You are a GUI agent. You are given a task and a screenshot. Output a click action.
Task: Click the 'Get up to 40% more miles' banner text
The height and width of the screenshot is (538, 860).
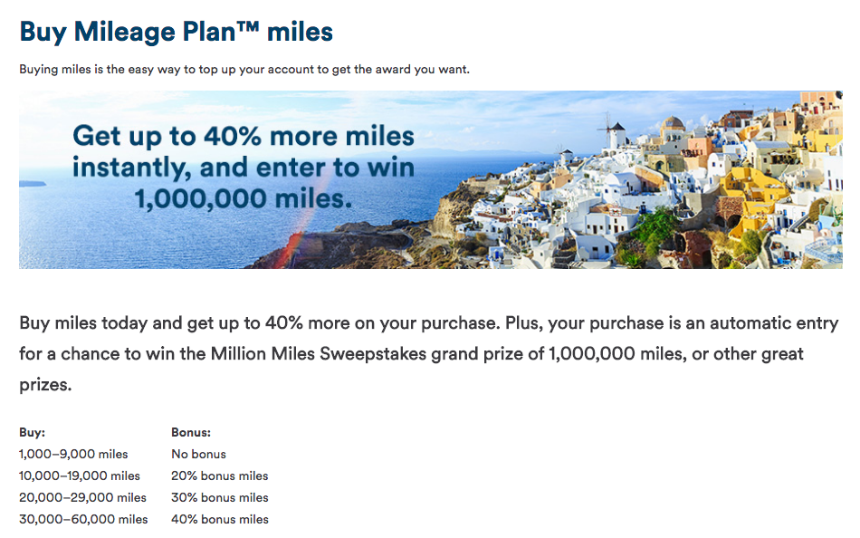pyautogui.click(x=243, y=137)
